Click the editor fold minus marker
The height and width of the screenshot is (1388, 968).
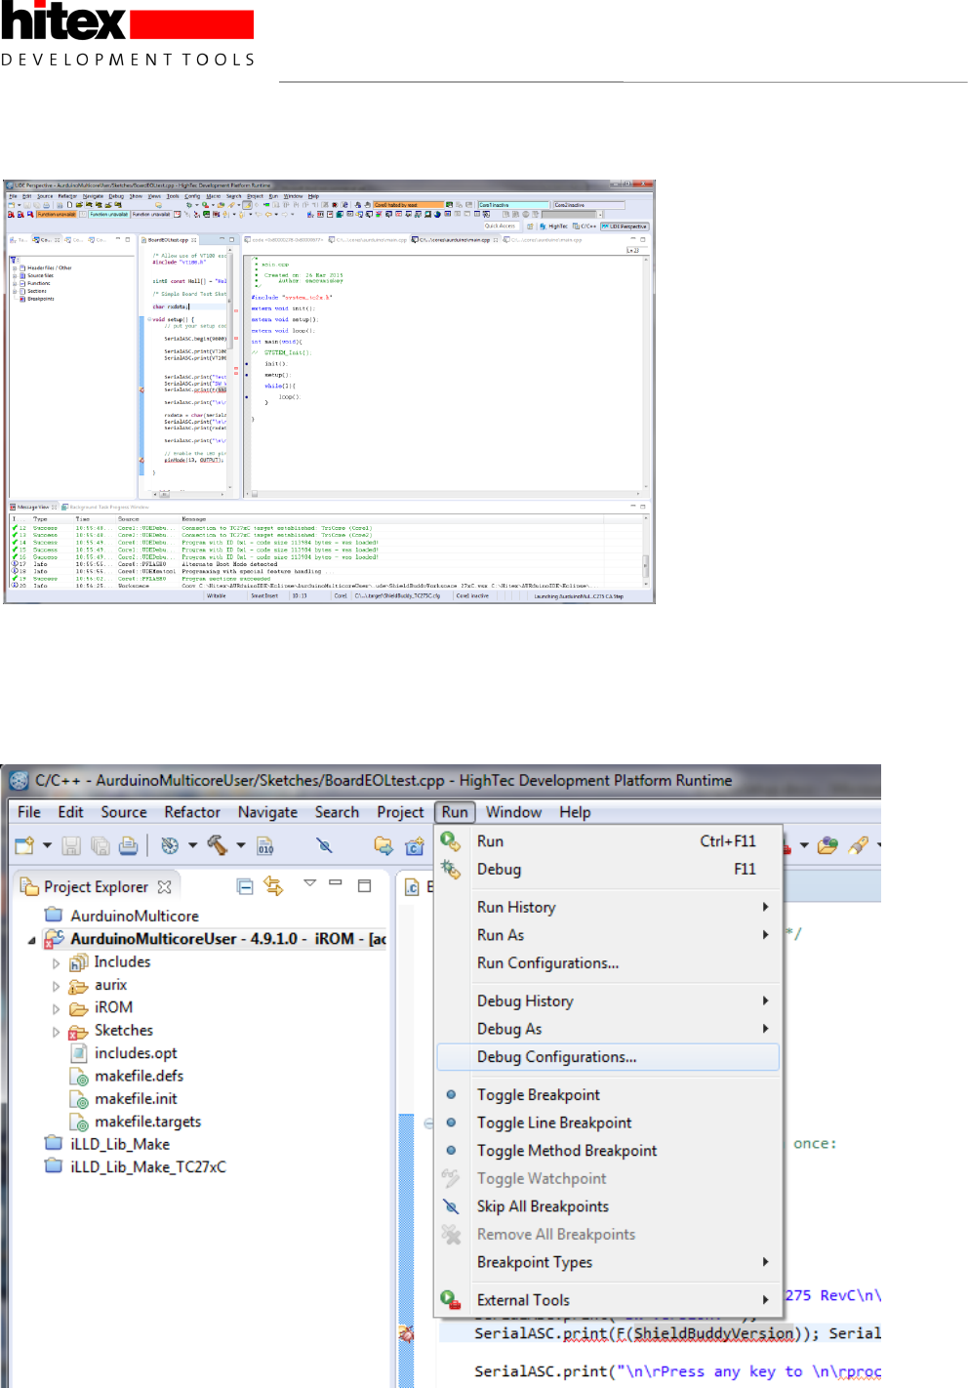[x=428, y=1123]
